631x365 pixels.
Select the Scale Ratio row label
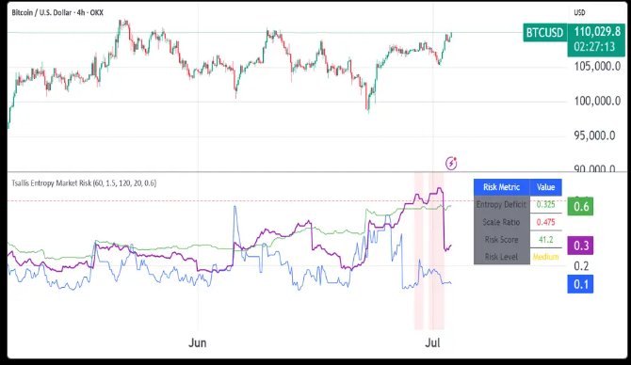pos(501,222)
